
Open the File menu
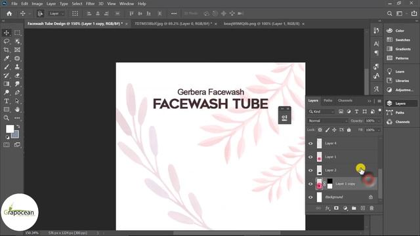14,4
